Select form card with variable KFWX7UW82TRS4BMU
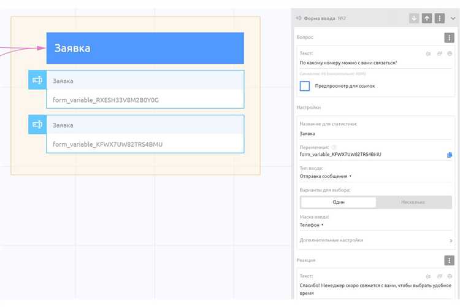 point(145,134)
